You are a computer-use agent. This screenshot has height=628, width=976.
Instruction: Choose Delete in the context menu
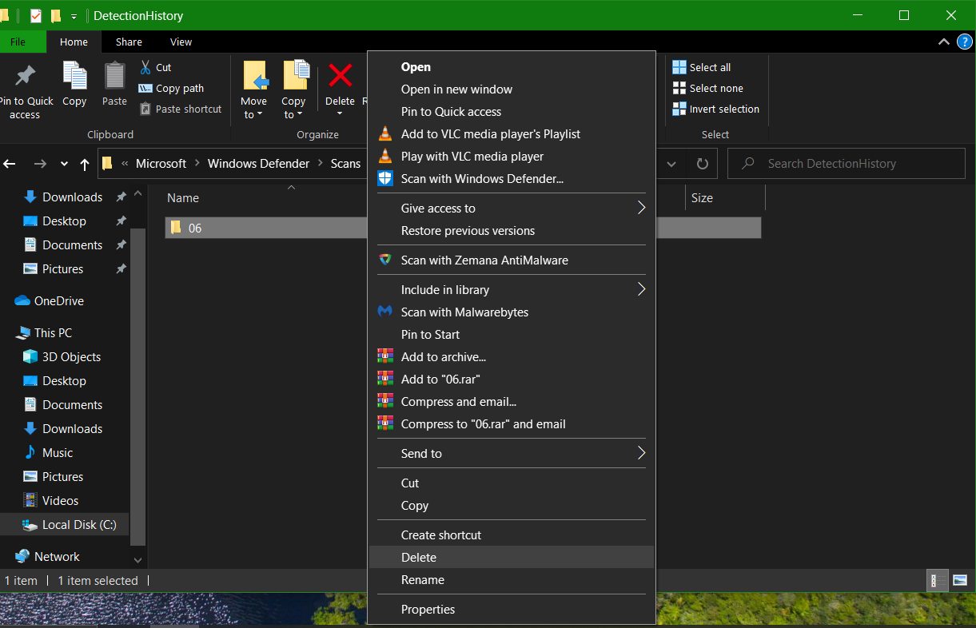pos(512,558)
